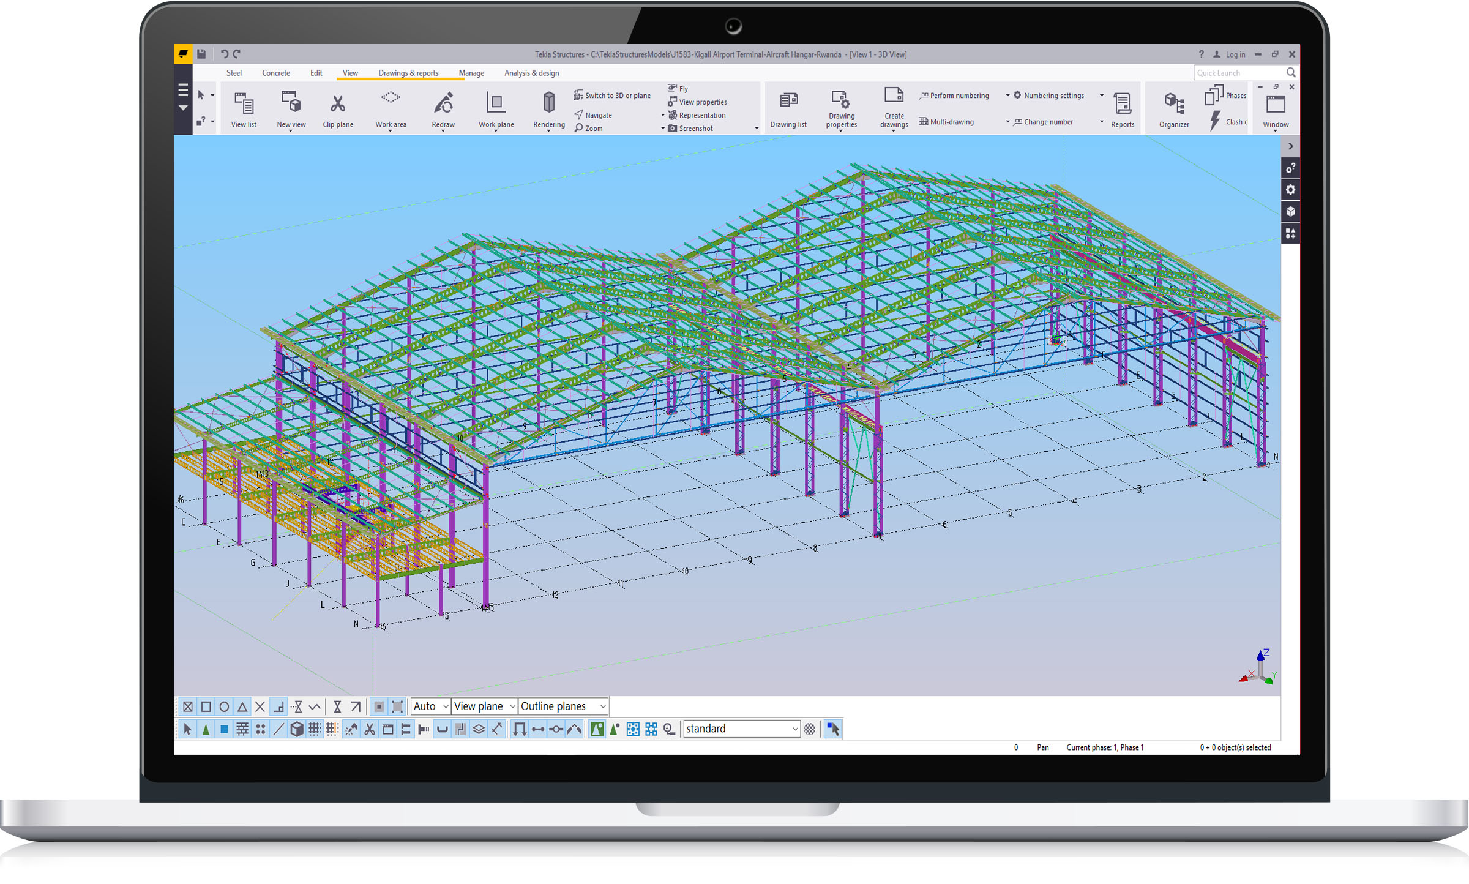The image size is (1469, 884).
Task: Redraw the view with Redraw icon
Action: pos(443,103)
